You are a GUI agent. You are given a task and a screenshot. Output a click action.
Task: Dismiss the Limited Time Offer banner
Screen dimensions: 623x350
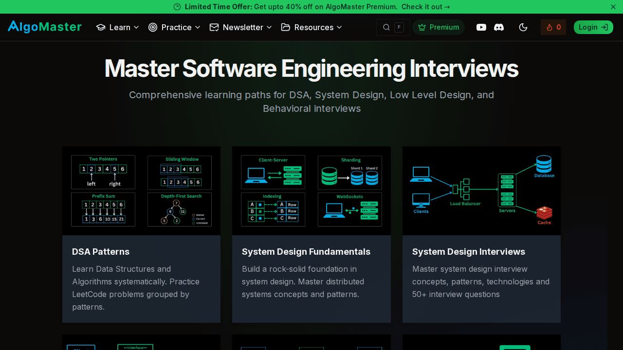pos(613,7)
